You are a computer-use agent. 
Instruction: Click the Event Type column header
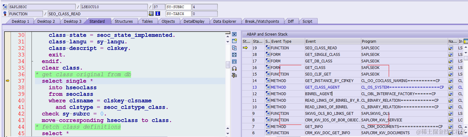coord(288,41)
